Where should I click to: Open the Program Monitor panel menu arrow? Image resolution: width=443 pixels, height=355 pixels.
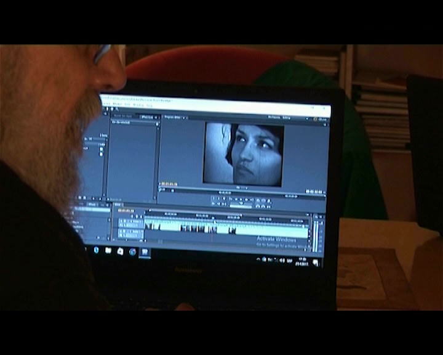point(185,117)
